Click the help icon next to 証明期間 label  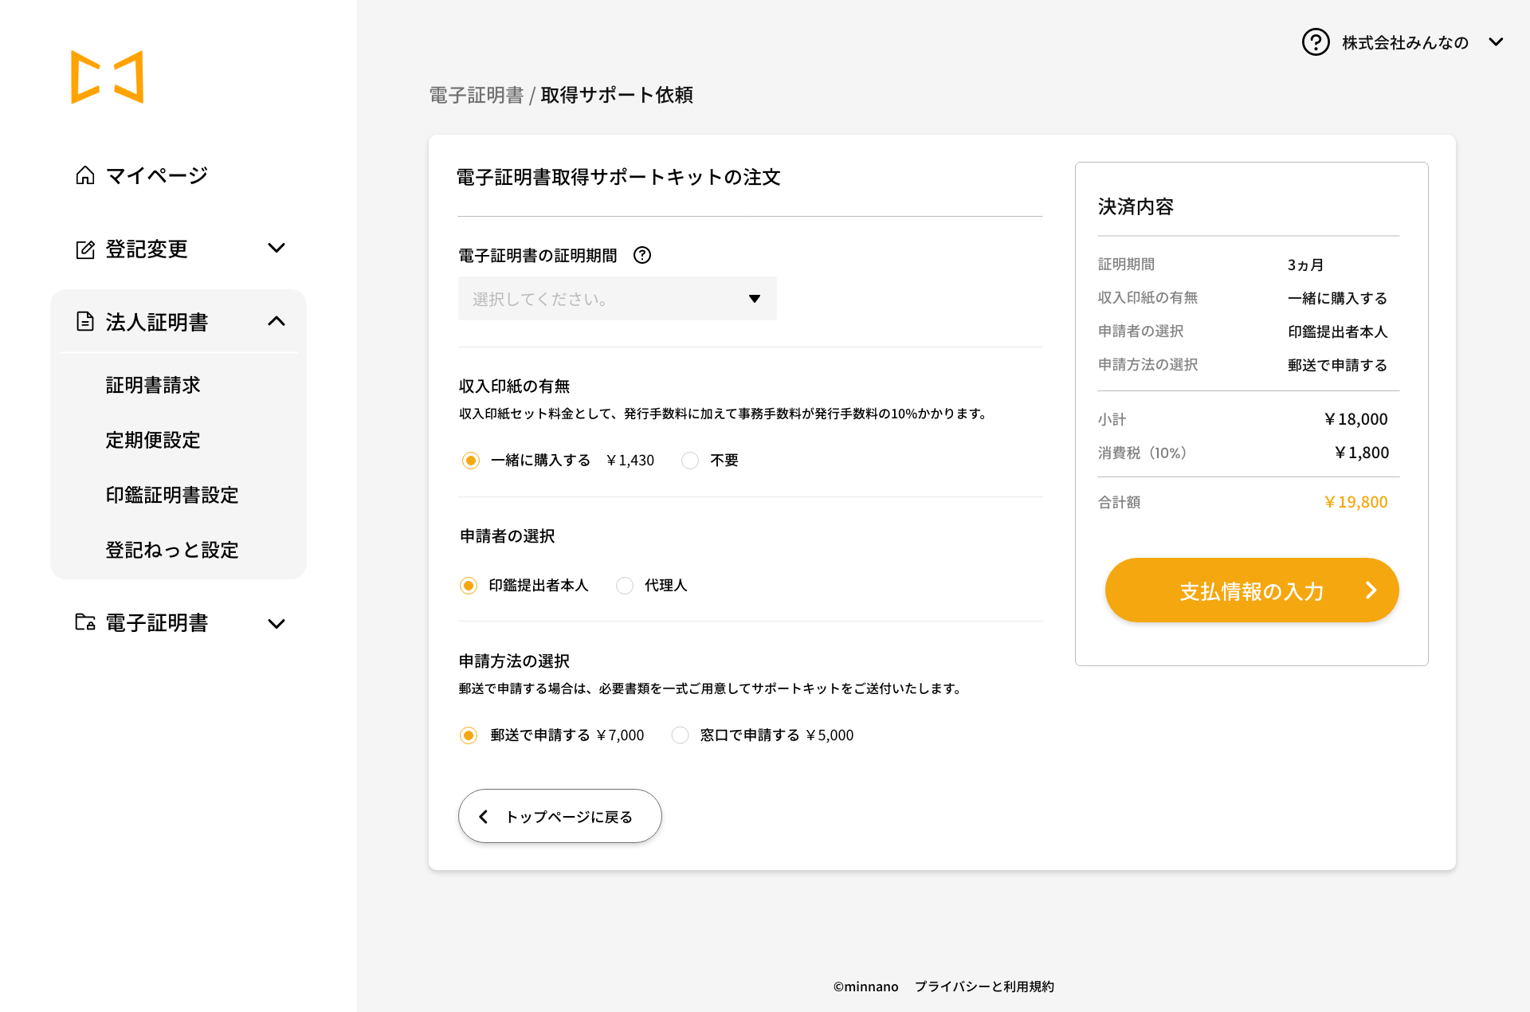[642, 255]
